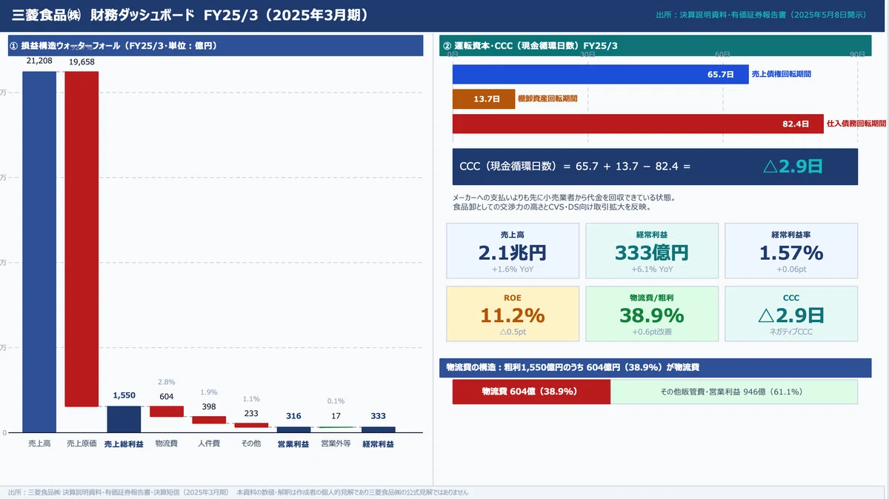Click the 損益構造ウォーターフォール section header
Image resolution: width=889 pixels, height=499 pixels.
coord(216,46)
